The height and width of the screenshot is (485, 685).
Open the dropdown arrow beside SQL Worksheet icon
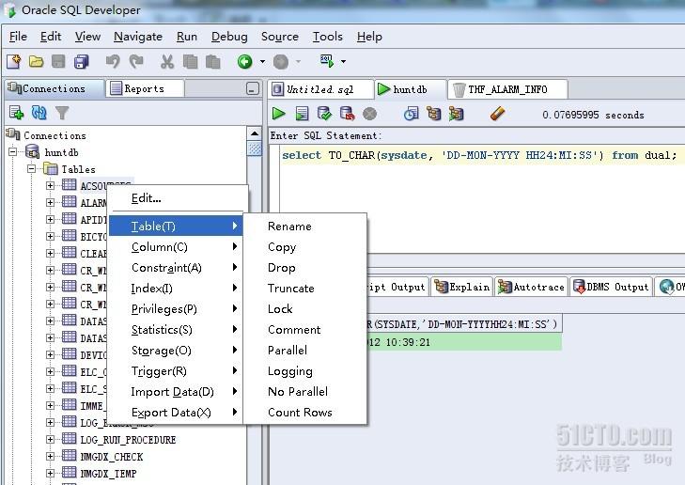(x=343, y=62)
